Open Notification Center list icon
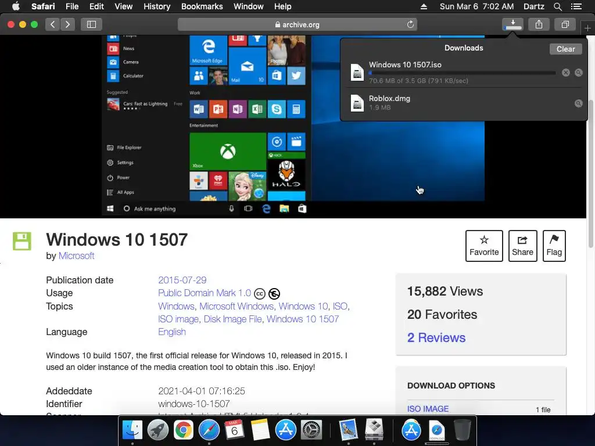 point(576,6)
